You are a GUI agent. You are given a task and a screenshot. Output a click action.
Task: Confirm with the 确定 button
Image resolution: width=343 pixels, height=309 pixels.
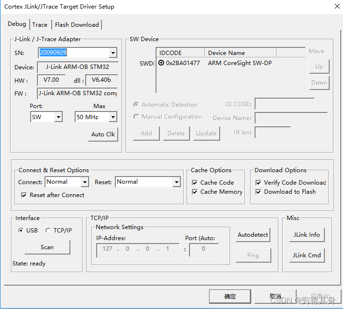(230, 297)
